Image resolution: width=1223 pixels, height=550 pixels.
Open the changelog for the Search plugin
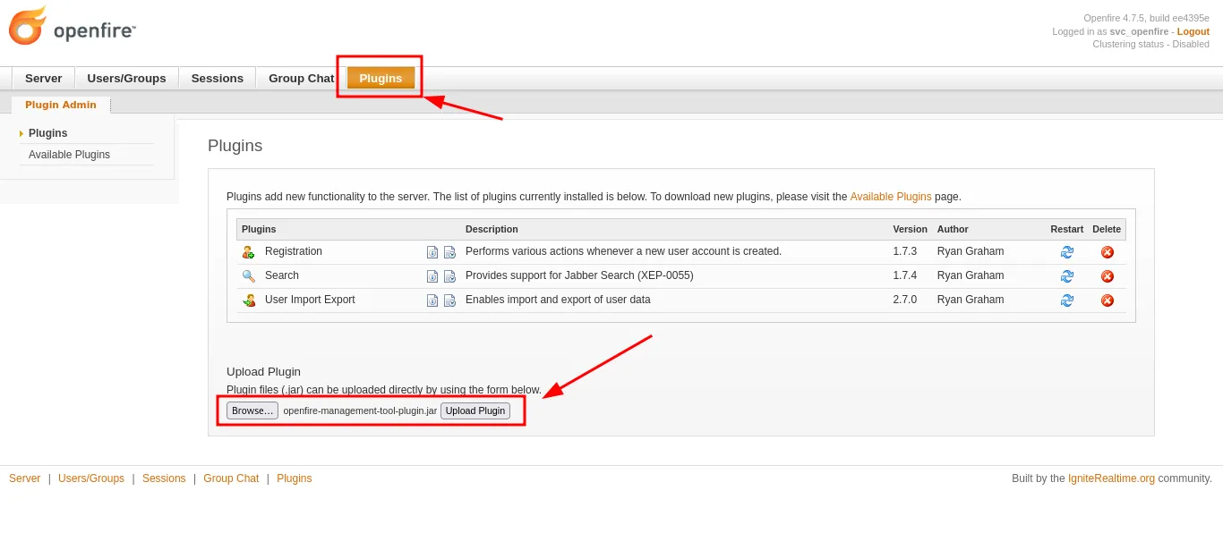pos(449,276)
